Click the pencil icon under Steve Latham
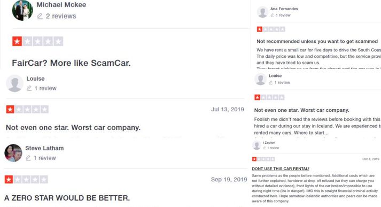Viewport: 381px width, 207px height. [x=28, y=158]
